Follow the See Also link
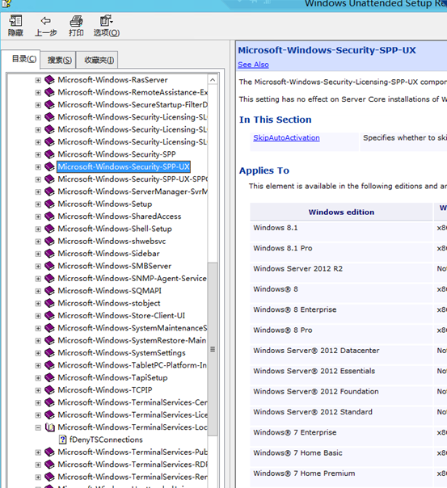447x488 pixels. click(253, 65)
